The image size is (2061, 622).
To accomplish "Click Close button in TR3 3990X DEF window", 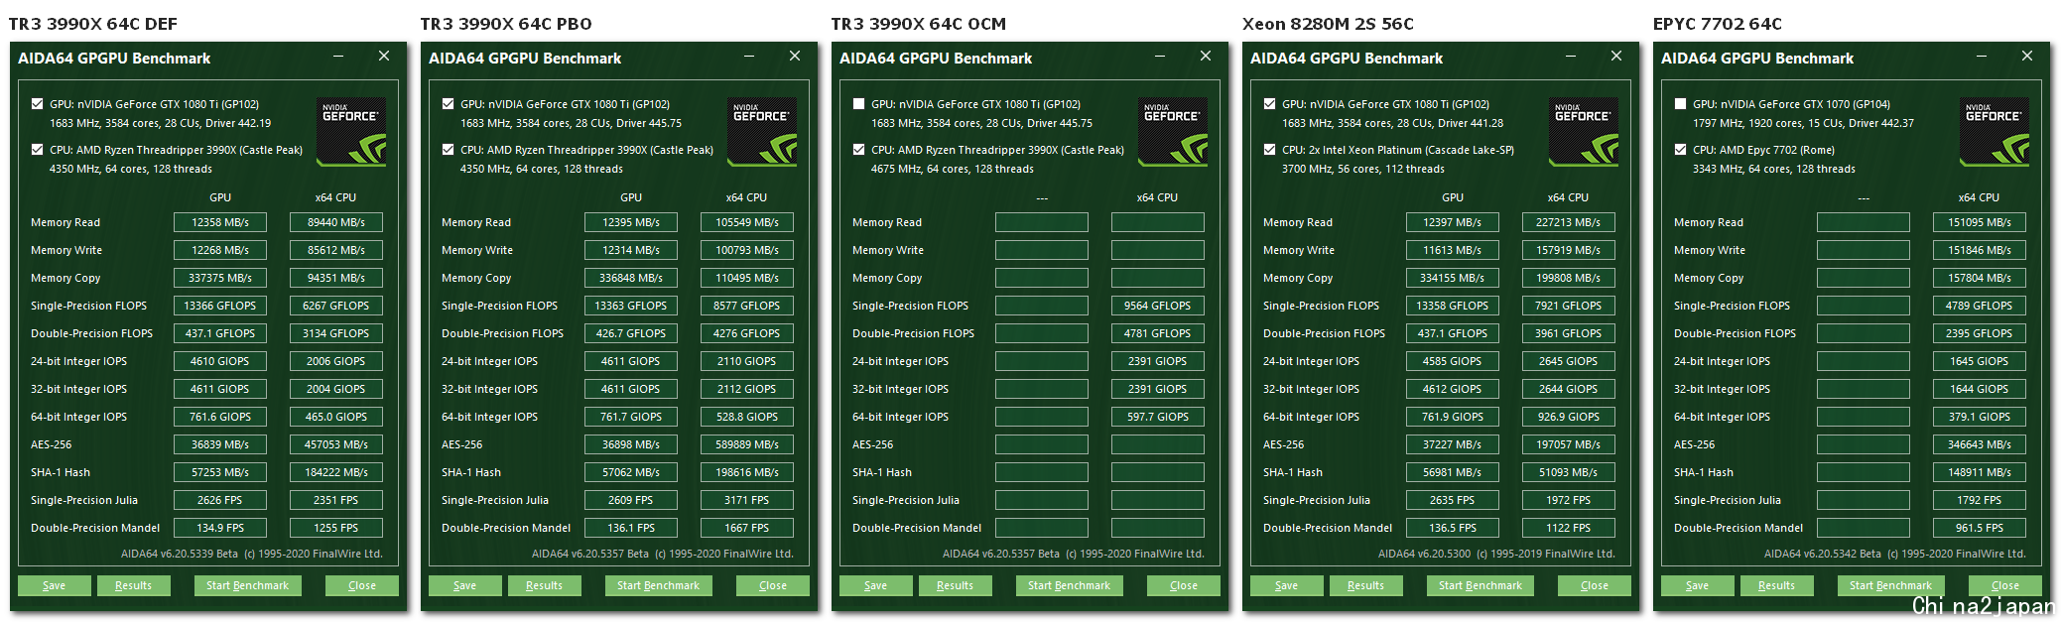I will click(x=362, y=585).
